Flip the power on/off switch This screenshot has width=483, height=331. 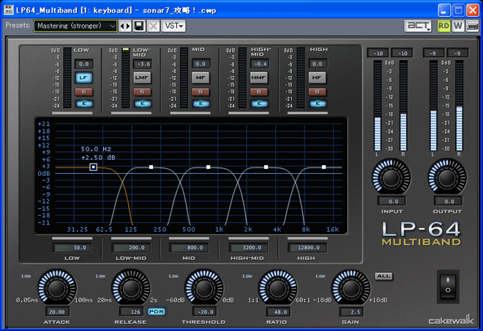tap(448, 286)
